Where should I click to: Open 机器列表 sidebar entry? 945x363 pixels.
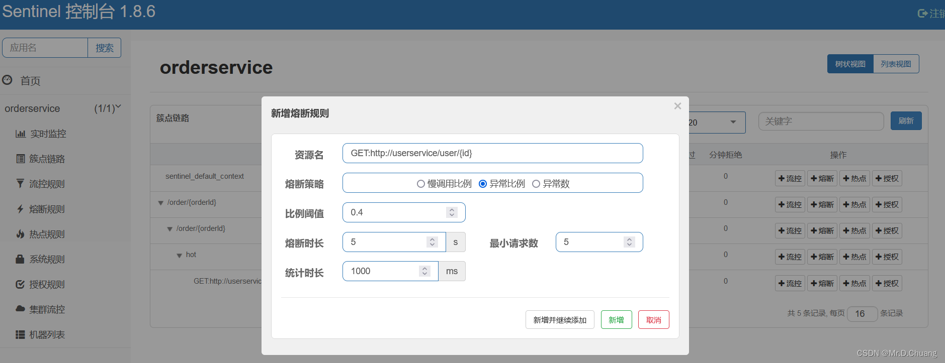pyautogui.click(x=47, y=334)
